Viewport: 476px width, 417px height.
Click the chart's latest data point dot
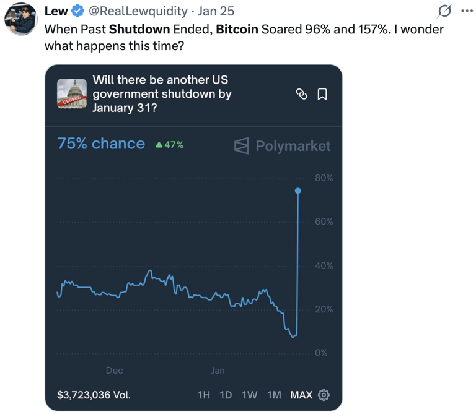[x=298, y=191]
